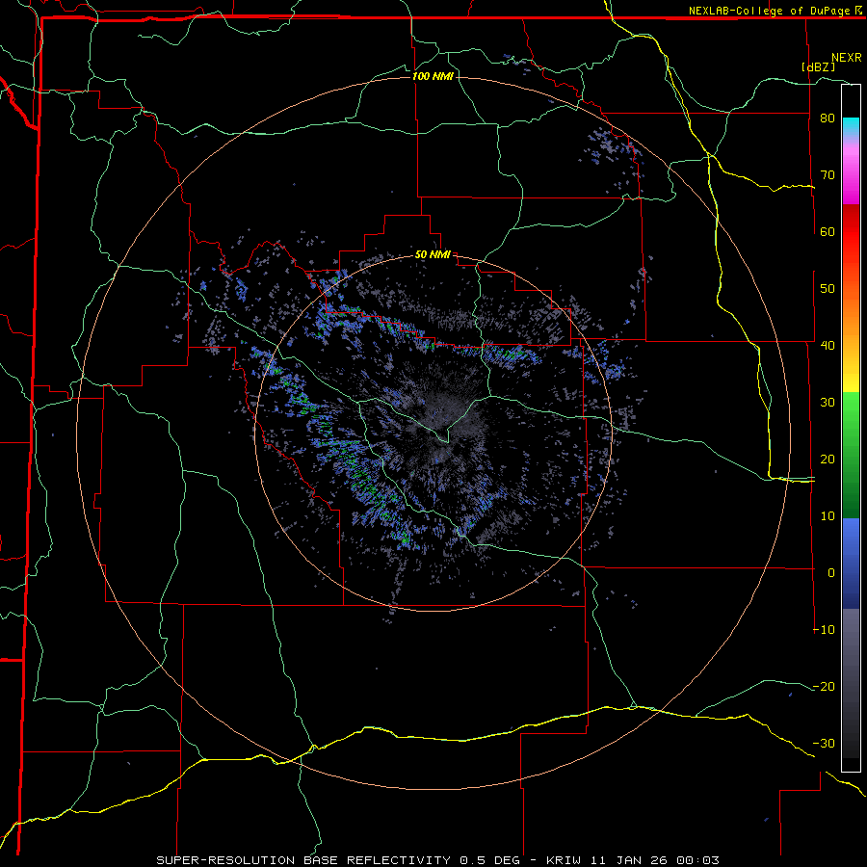Click the [dBZ] units label
Viewport: 867px width, 867px height.
click(818, 66)
